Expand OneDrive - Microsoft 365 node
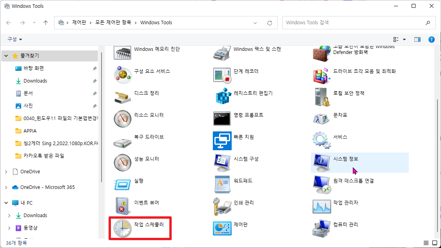This screenshot has height=248, width=441. click(x=6, y=187)
